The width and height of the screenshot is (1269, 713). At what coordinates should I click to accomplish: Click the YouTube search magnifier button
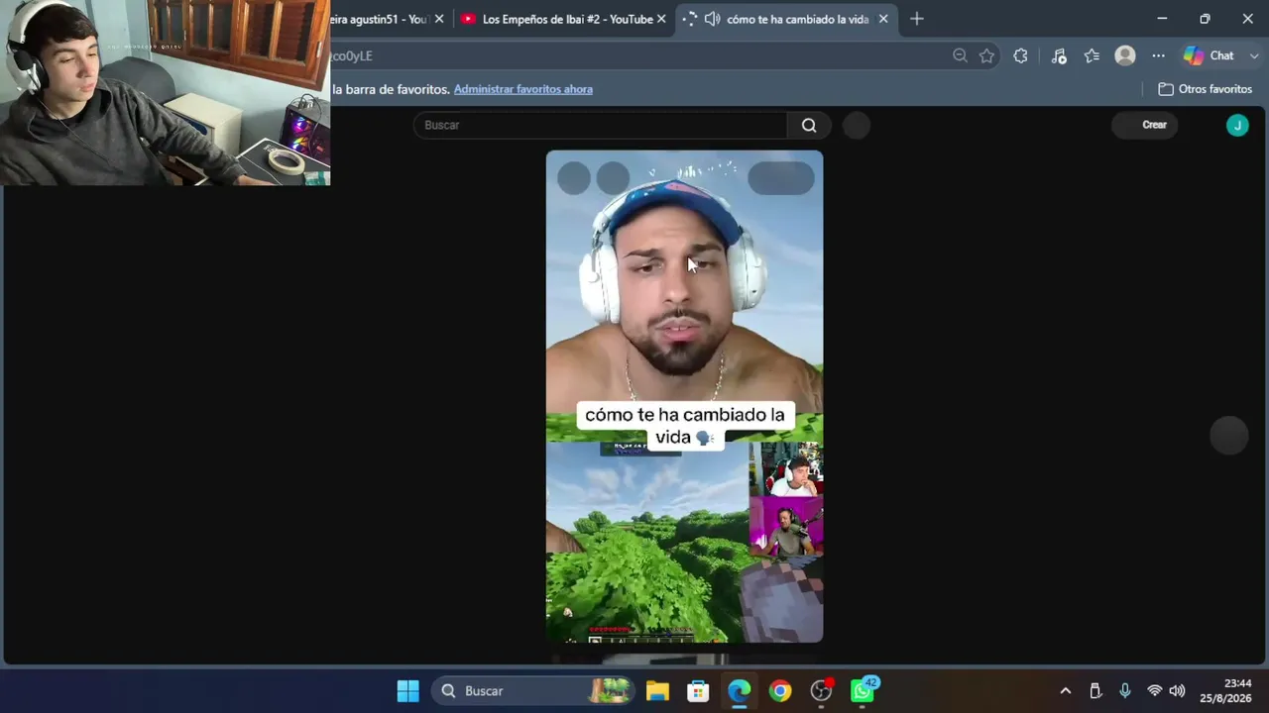[809, 125]
